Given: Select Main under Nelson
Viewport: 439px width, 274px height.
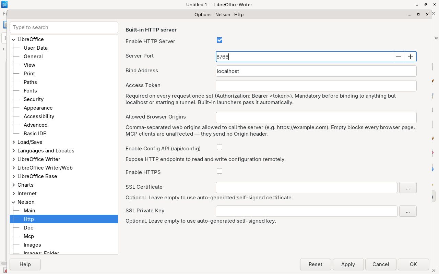Looking at the screenshot, I should 29,211.
